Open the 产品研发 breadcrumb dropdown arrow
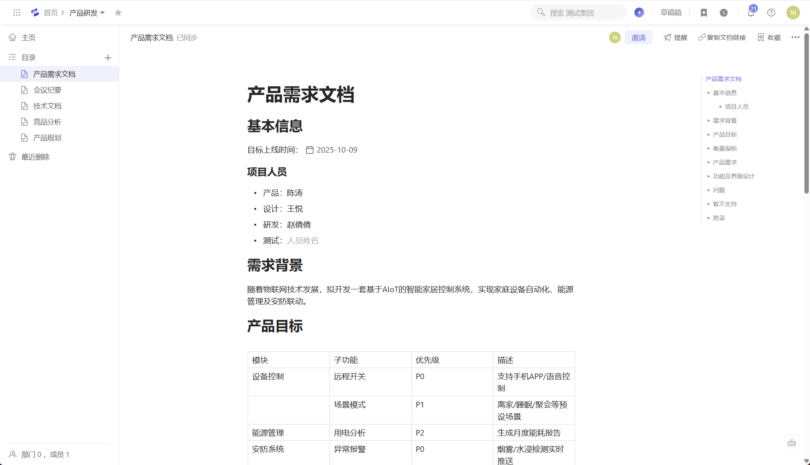 click(103, 12)
